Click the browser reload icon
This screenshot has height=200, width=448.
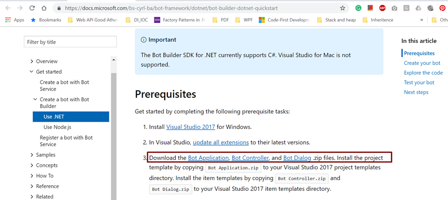[x=32, y=8]
